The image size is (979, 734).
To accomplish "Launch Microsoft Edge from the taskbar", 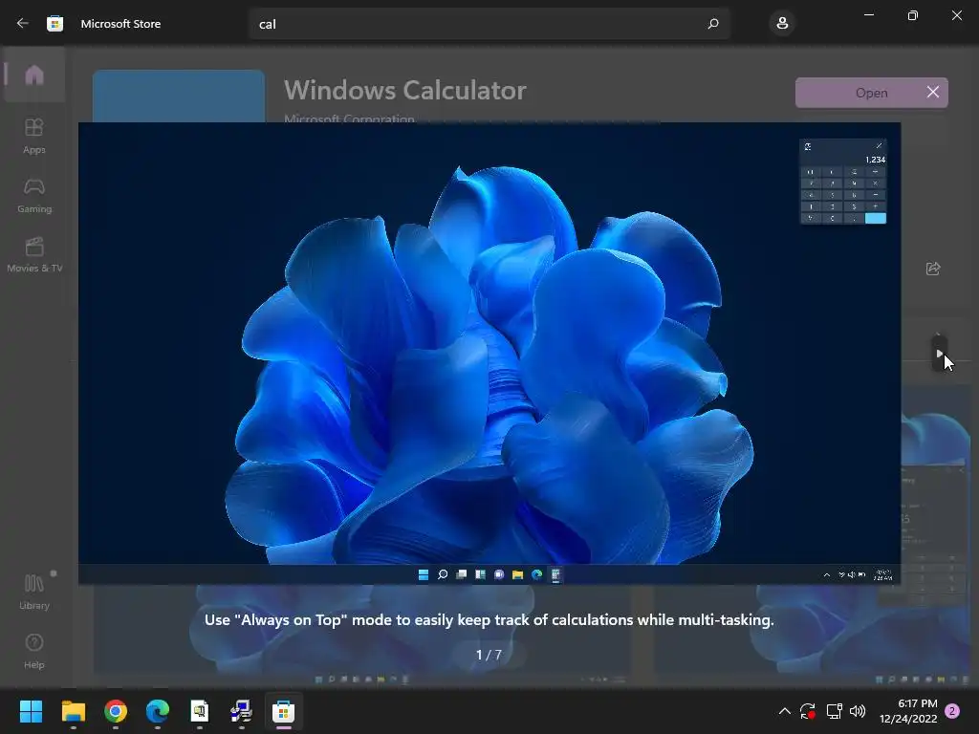I will coord(158,711).
